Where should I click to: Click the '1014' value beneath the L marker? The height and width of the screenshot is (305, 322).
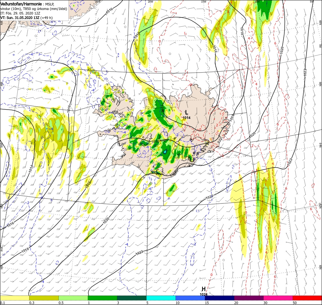[186, 118]
